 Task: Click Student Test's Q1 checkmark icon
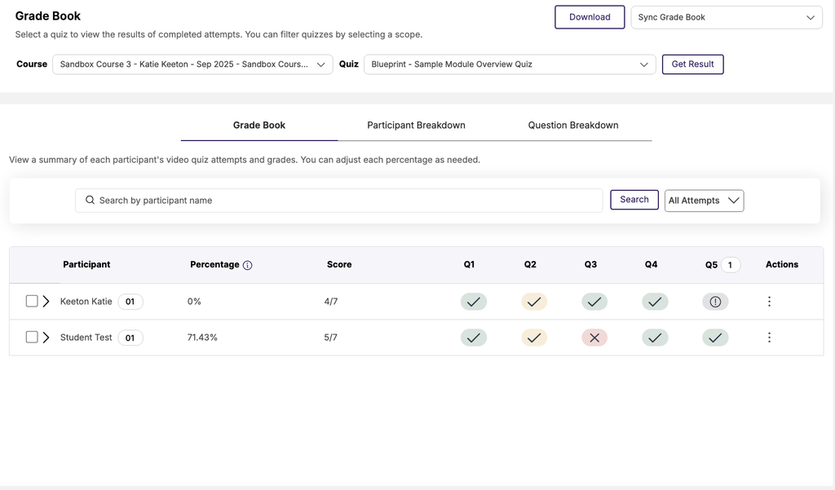tap(474, 338)
